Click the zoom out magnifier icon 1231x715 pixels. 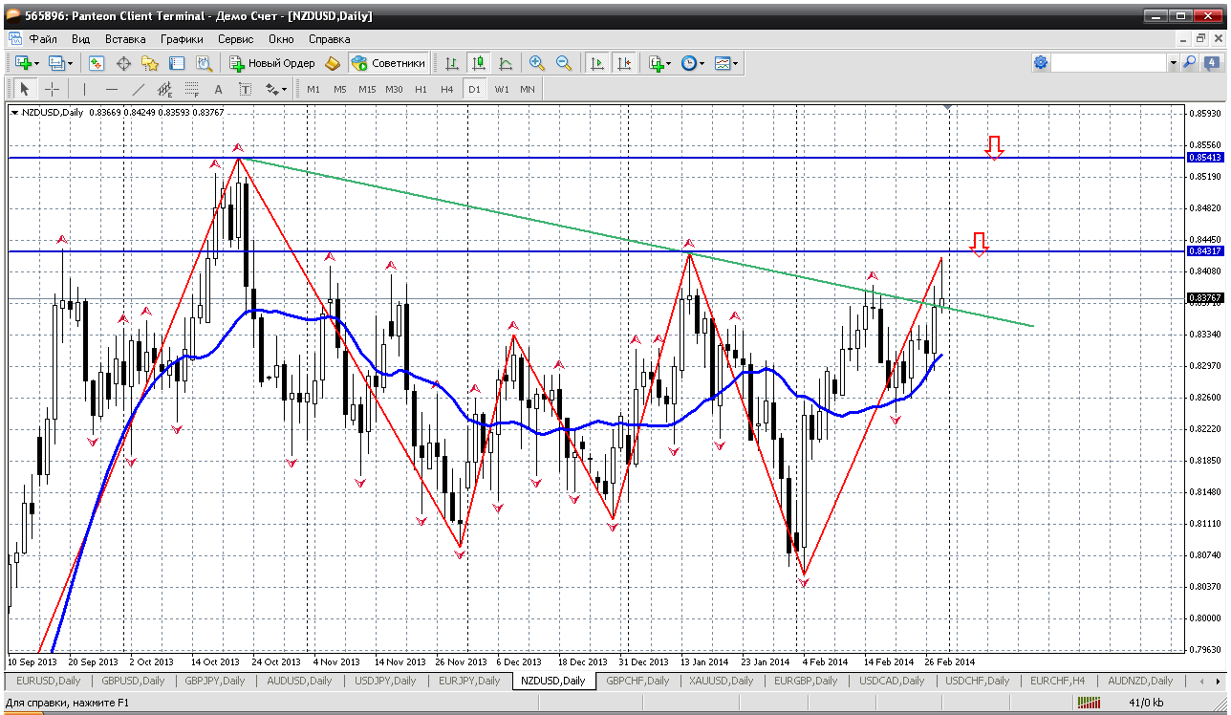(564, 63)
